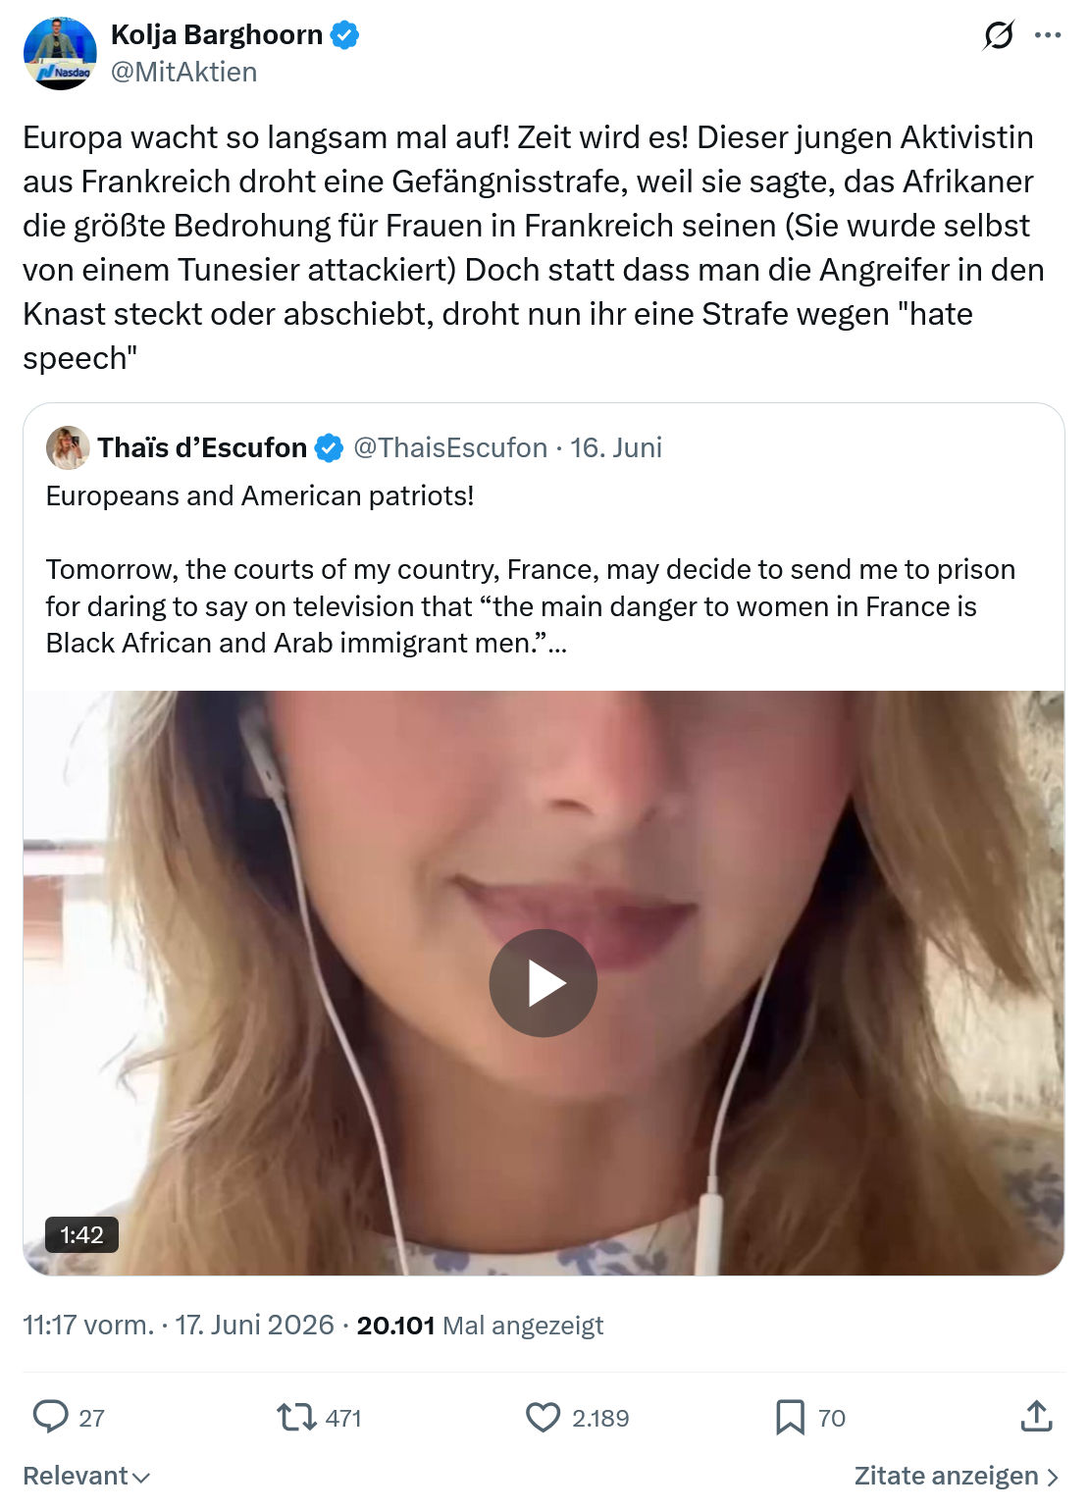Click the repost arrows icon
Viewport: 1089px width, 1510px height.
(295, 1417)
